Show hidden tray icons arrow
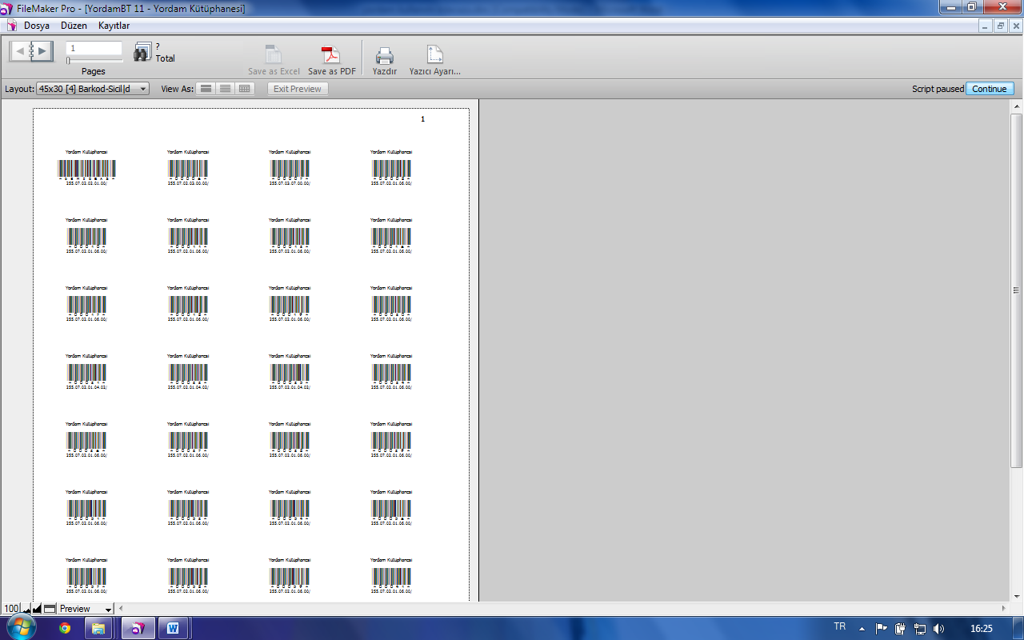 [x=862, y=628]
